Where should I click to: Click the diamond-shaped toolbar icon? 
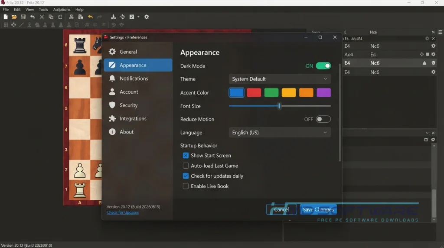[x=123, y=17]
